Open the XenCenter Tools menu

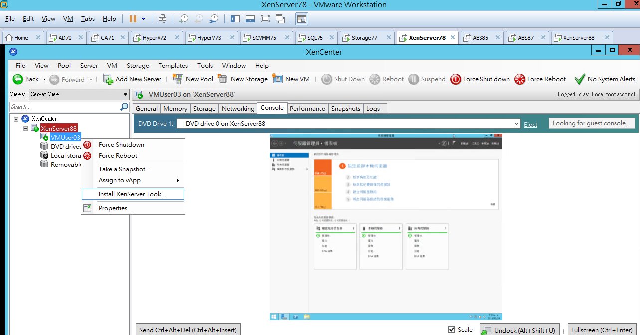click(205, 66)
